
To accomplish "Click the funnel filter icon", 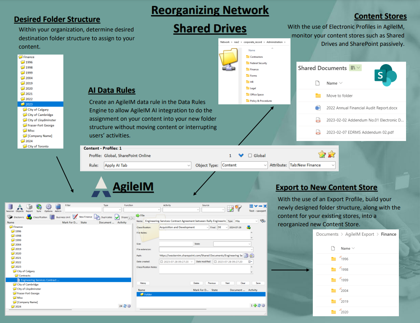I will coord(238,208).
